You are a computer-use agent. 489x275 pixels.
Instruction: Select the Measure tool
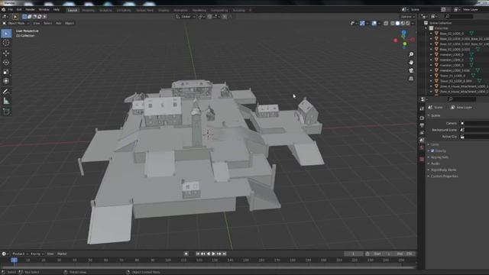coord(6,101)
